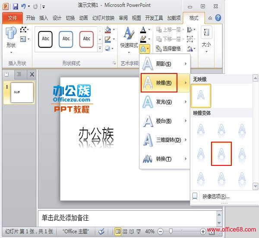259x238 pixels.
Task: Select slide 1 thumbnail
Action: (22, 93)
